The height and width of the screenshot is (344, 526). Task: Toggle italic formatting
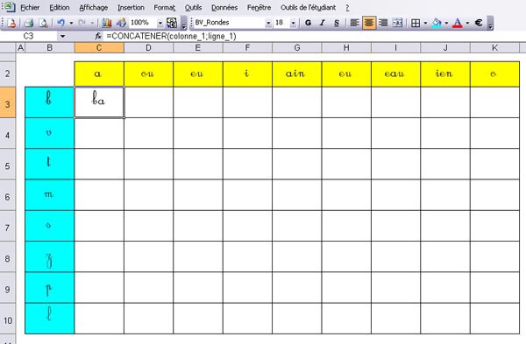click(x=323, y=23)
